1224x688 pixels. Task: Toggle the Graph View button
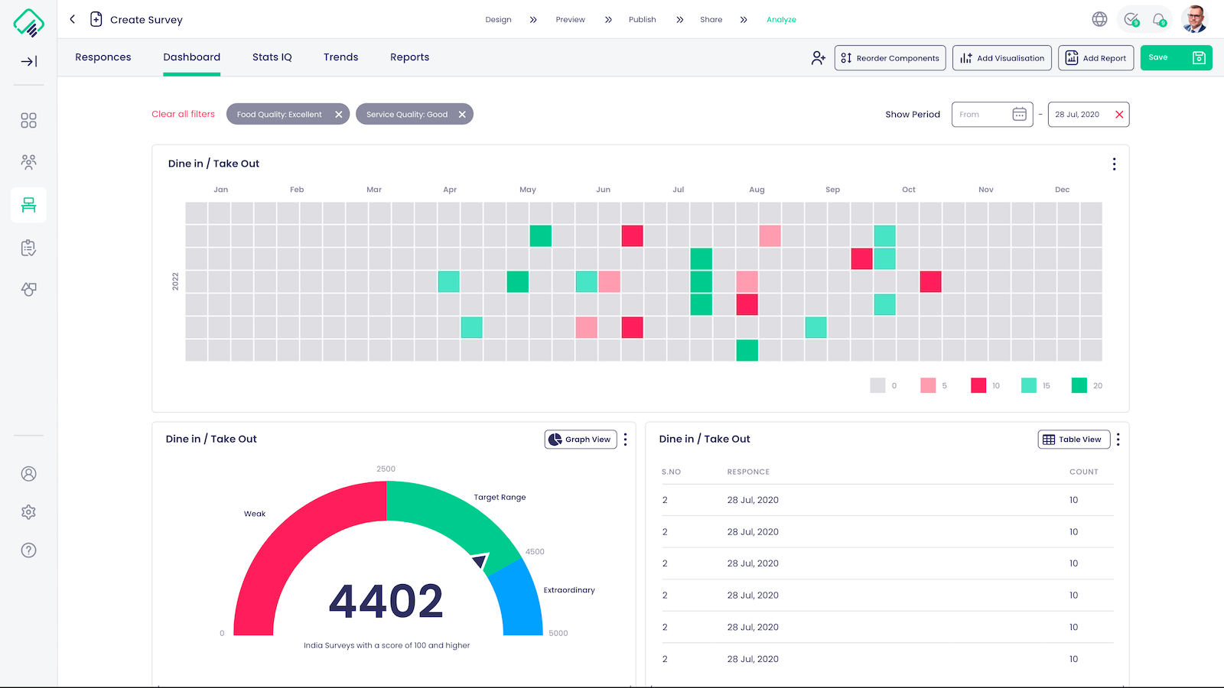581,440
